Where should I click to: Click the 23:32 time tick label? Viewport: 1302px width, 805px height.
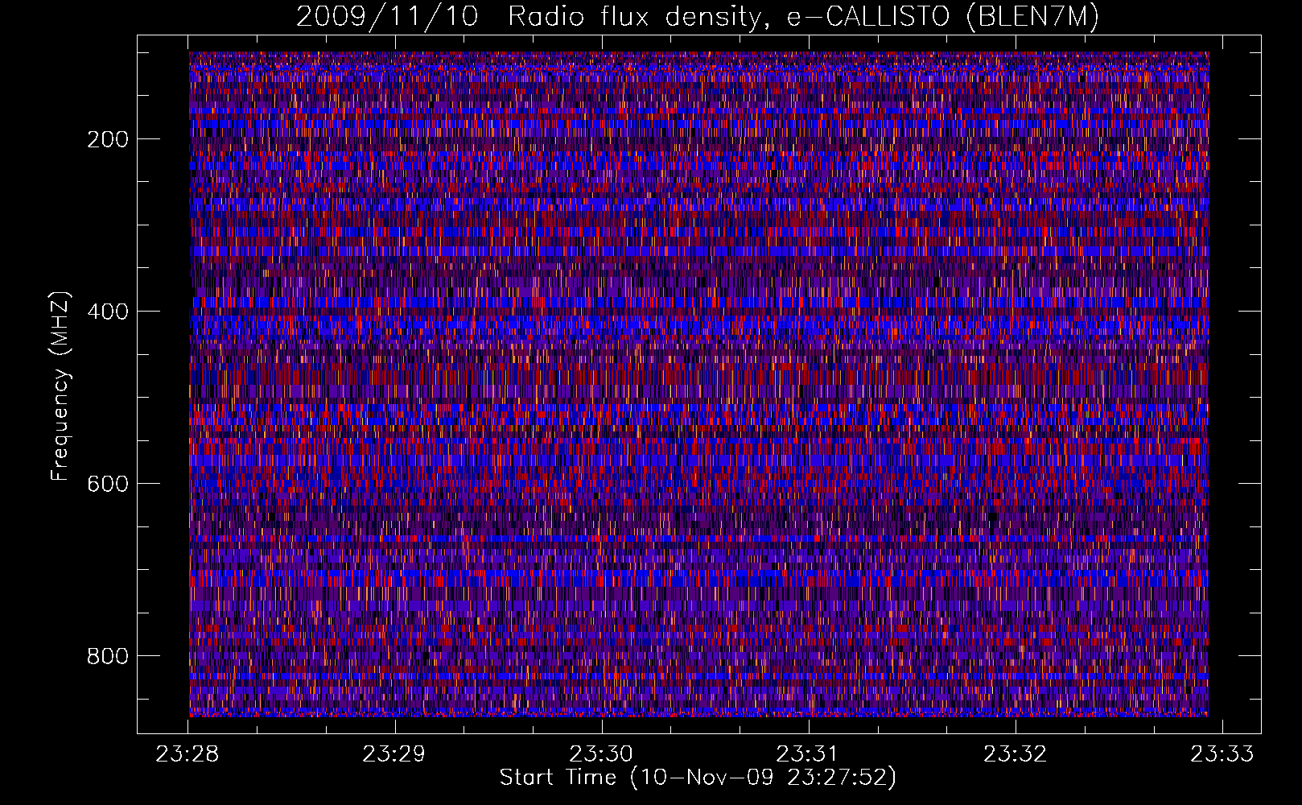(1016, 754)
